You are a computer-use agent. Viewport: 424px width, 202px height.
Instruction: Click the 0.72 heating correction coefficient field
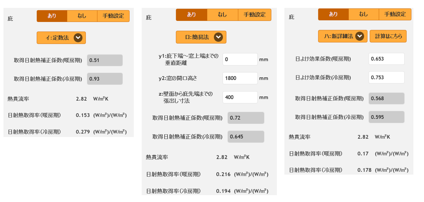(246, 118)
